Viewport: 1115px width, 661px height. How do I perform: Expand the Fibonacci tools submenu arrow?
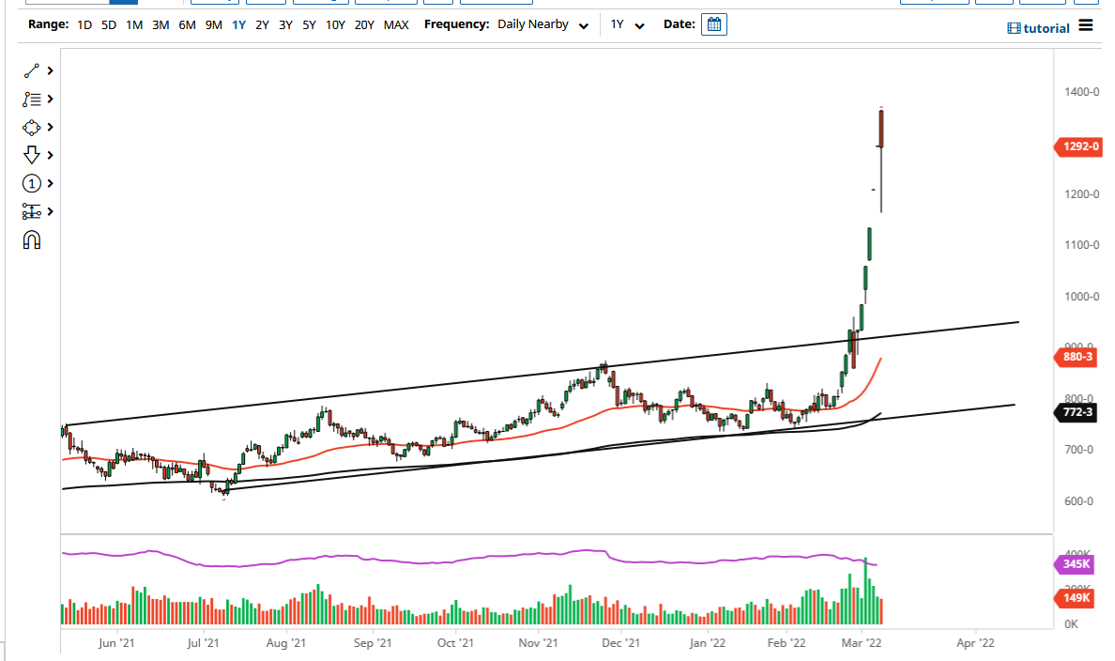51,99
